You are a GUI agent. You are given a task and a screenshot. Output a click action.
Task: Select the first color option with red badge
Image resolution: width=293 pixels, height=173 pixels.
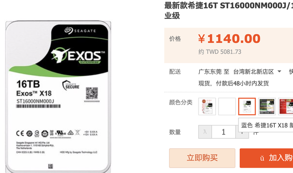point(207,106)
